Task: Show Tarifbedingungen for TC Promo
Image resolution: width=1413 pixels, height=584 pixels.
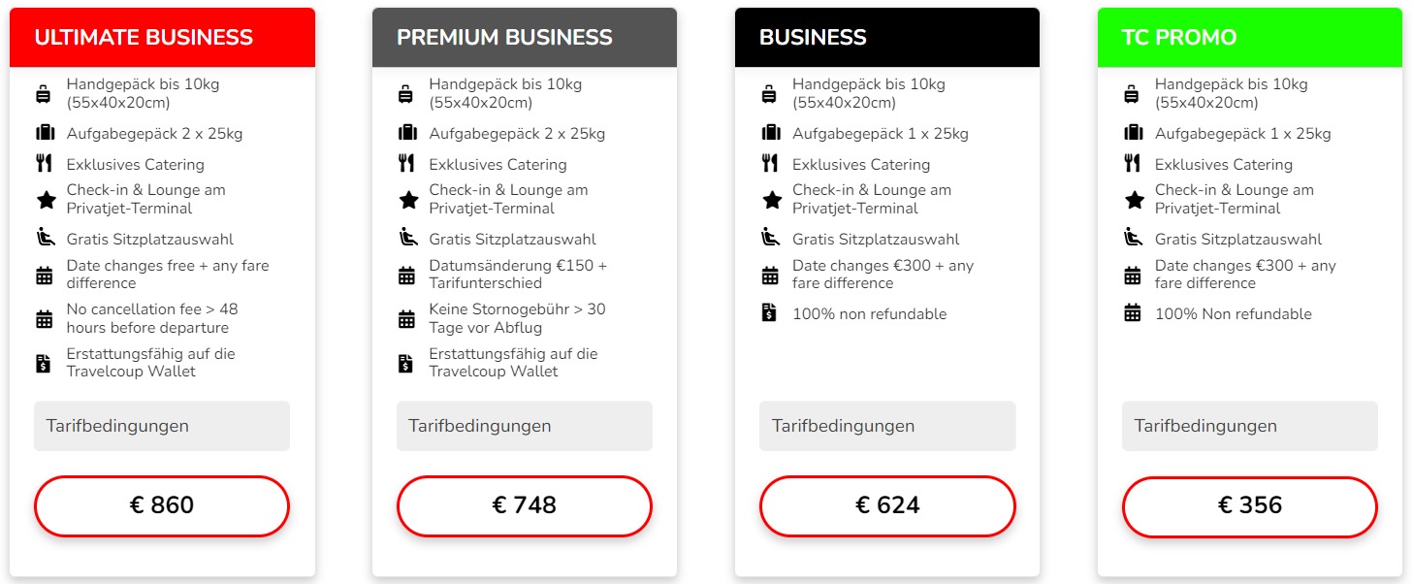Action: (x=1249, y=426)
